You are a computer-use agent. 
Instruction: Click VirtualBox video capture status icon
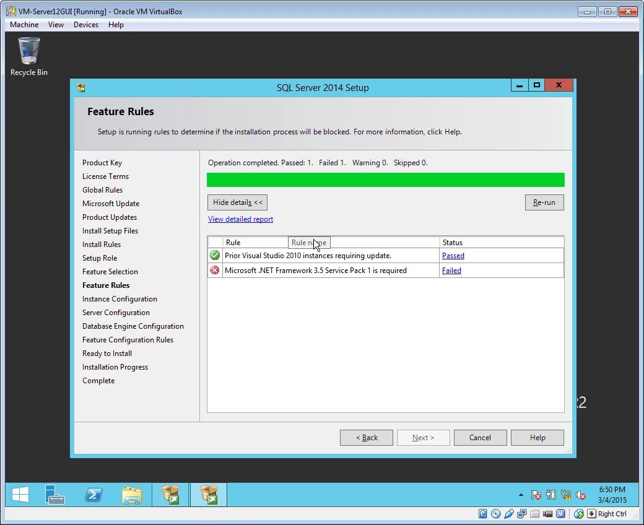click(547, 513)
